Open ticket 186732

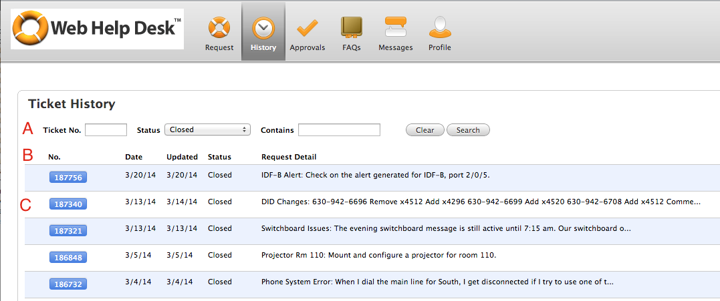pos(68,284)
